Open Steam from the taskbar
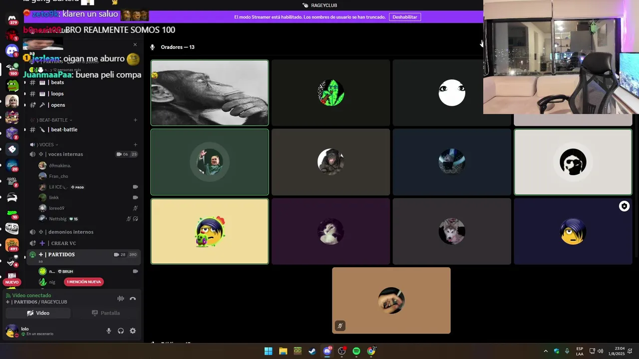639x359 pixels. [x=312, y=351]
